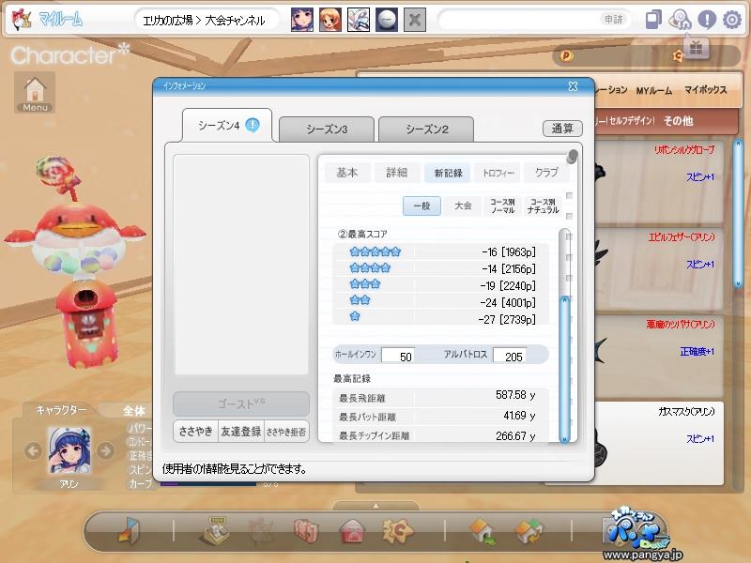Switch to the シーズン2 tab

pos(426,129)
